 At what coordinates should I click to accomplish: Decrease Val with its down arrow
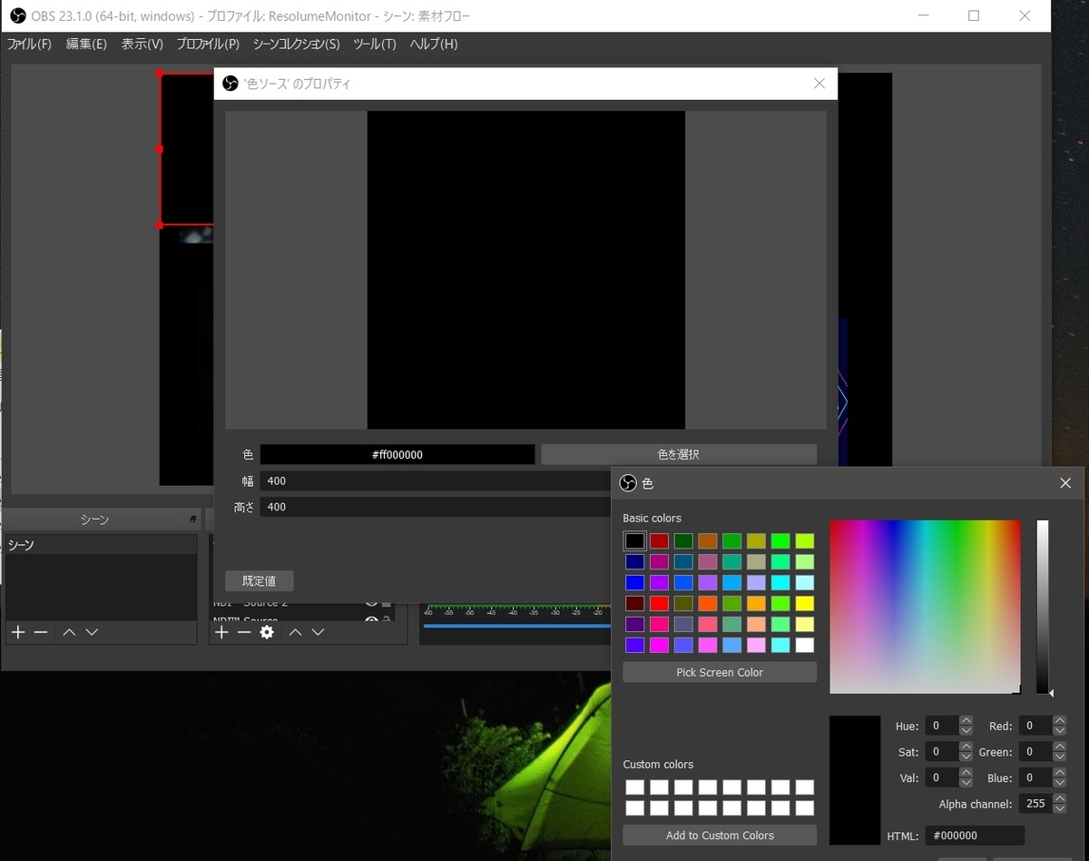pos(966,783)
